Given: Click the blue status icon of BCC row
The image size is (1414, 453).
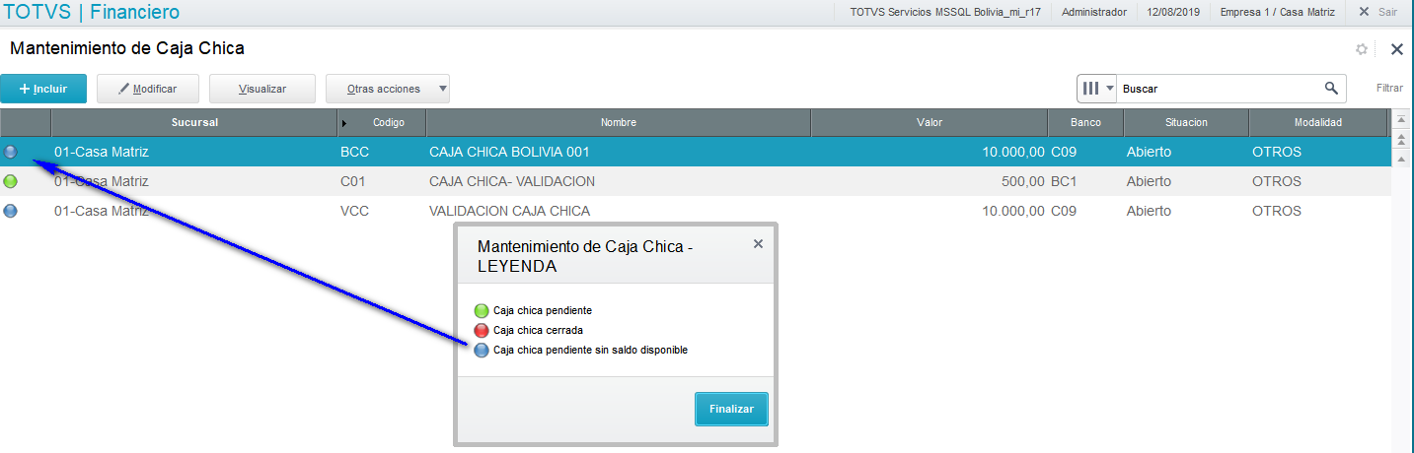Looking at the screenshot, I should (x=11, y=152).
